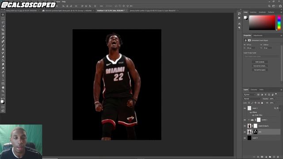Open the Help menu
Image resolution: width=283 pixels, height=159 pixels.
pos(64,2)
